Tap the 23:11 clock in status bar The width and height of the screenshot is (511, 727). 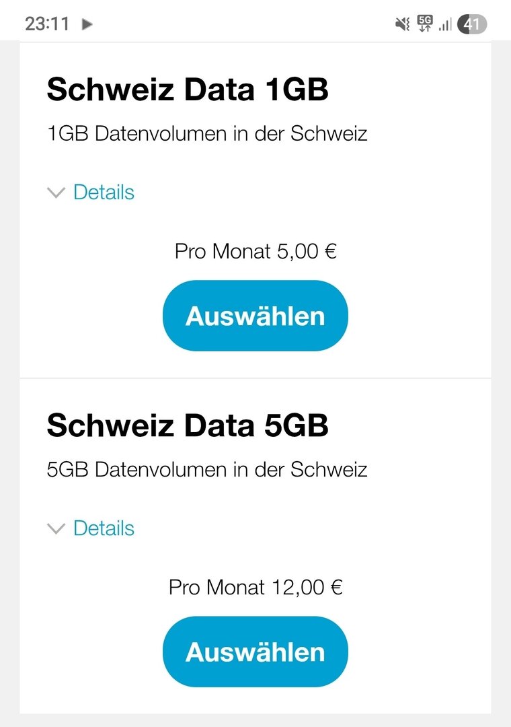click(47, 24)
